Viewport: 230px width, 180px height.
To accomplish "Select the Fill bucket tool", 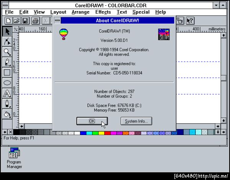I will pyautogui.click(x=7, y=114).
